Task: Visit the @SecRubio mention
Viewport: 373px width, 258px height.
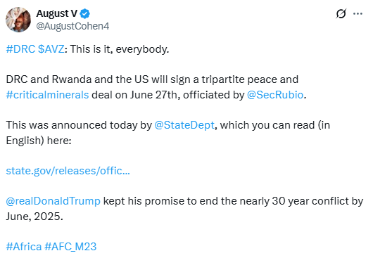Action: (x=275, y=95)
